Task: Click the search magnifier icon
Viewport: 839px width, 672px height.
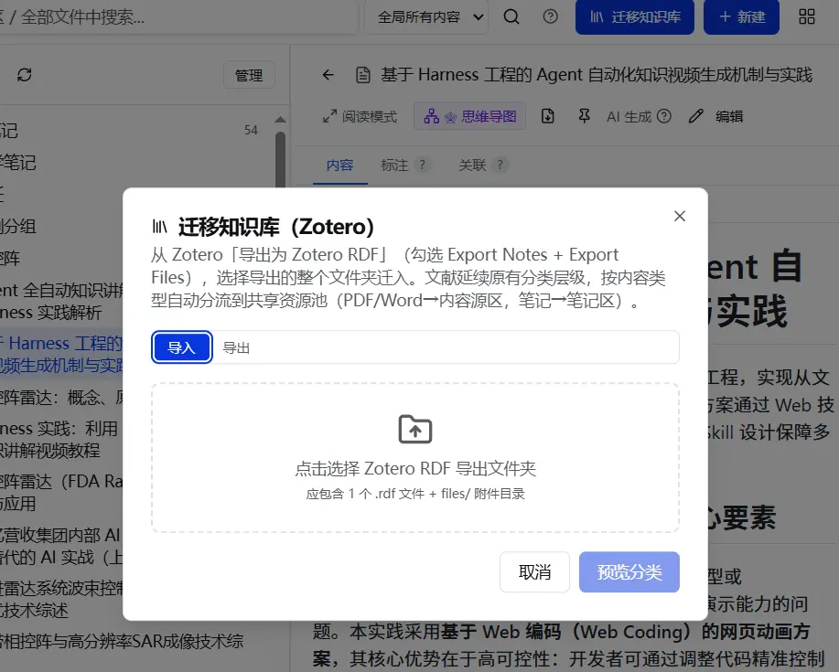Action: [511, 16]
